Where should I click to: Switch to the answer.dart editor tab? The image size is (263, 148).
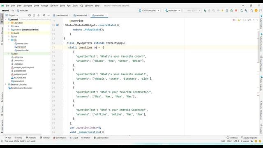tap(81, 15)
